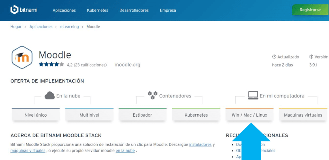Click the ACERCA DE BITNAMI MOODLE STACK heading
The image size is (329, 160).
pyautogui.click(x=56, y=136)
